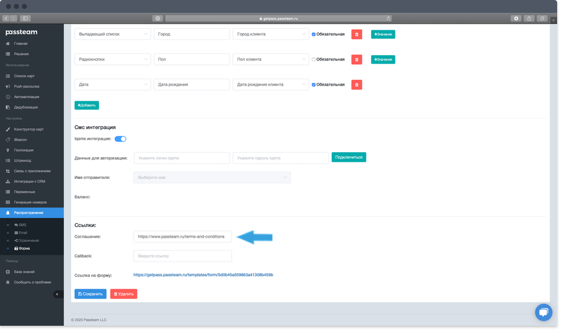Toggle Обязательная checkbox for Город row

pyautogui.click(x=314, y=35)
